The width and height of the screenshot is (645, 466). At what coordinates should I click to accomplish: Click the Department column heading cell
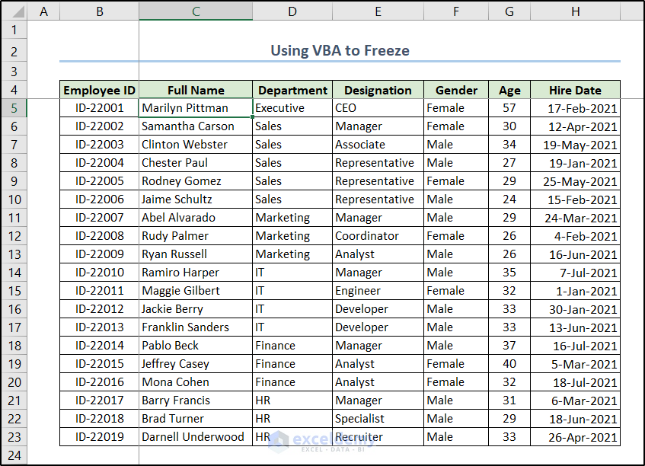pyautogui.click(x=292, y=90)
